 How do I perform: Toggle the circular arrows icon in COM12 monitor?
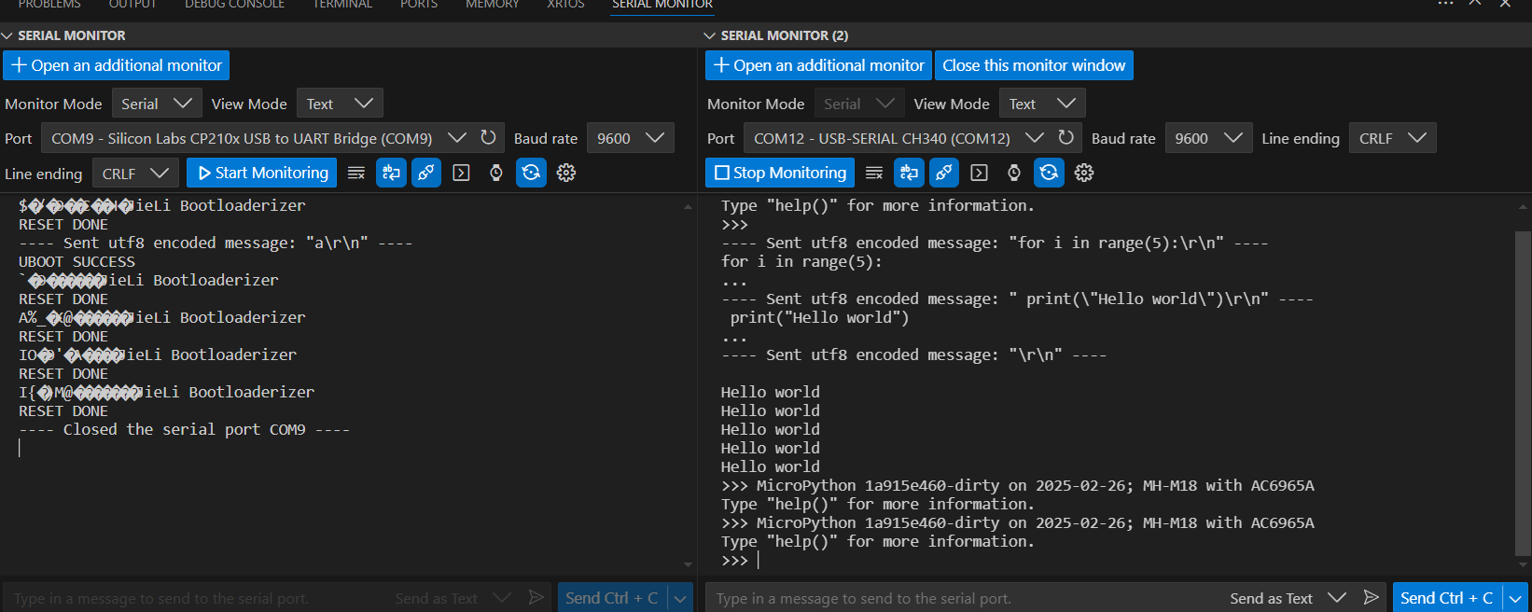pos(1049,173)
